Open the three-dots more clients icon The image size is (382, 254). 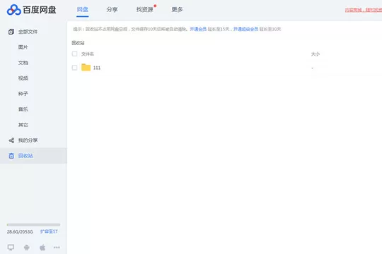point(57,248)
